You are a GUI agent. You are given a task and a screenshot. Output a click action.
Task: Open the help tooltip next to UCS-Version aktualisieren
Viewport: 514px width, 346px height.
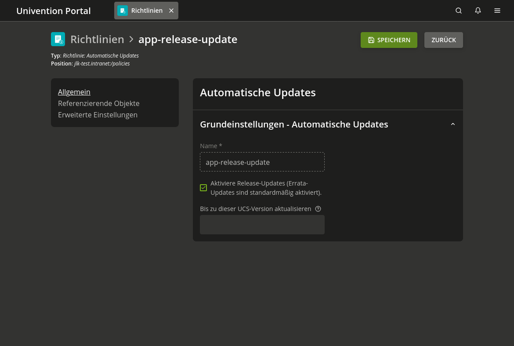coord(318,209)
